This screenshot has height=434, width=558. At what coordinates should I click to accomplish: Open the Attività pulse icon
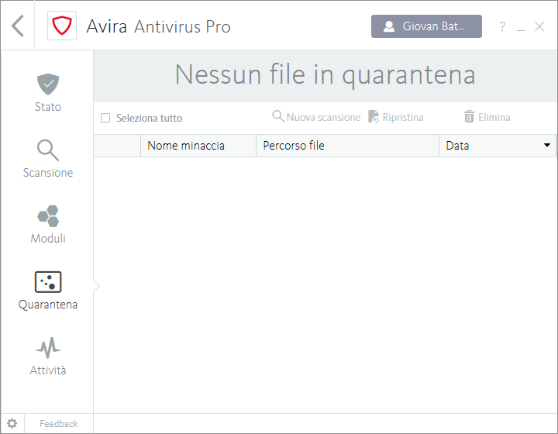point(48,347)
